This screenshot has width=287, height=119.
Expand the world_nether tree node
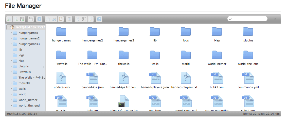(11, 100)
